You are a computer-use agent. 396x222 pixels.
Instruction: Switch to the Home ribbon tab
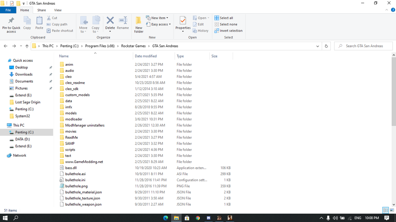click(x=25, y=10)
